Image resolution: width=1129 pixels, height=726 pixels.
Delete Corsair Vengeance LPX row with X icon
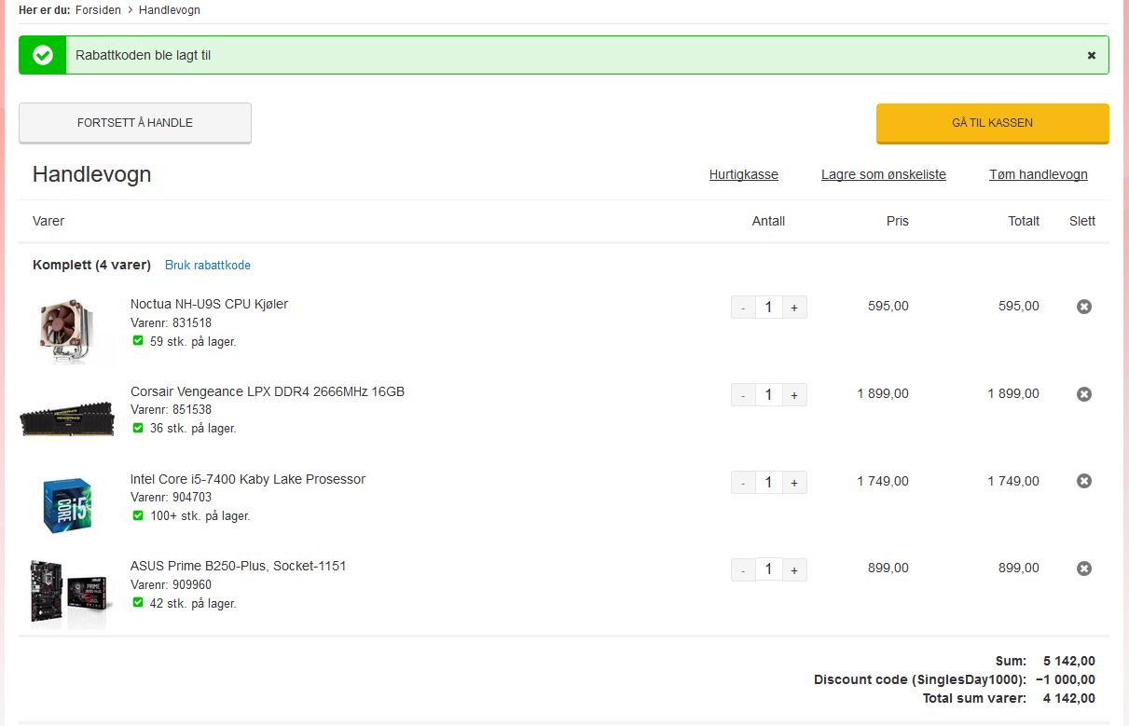coord(1084,394)
